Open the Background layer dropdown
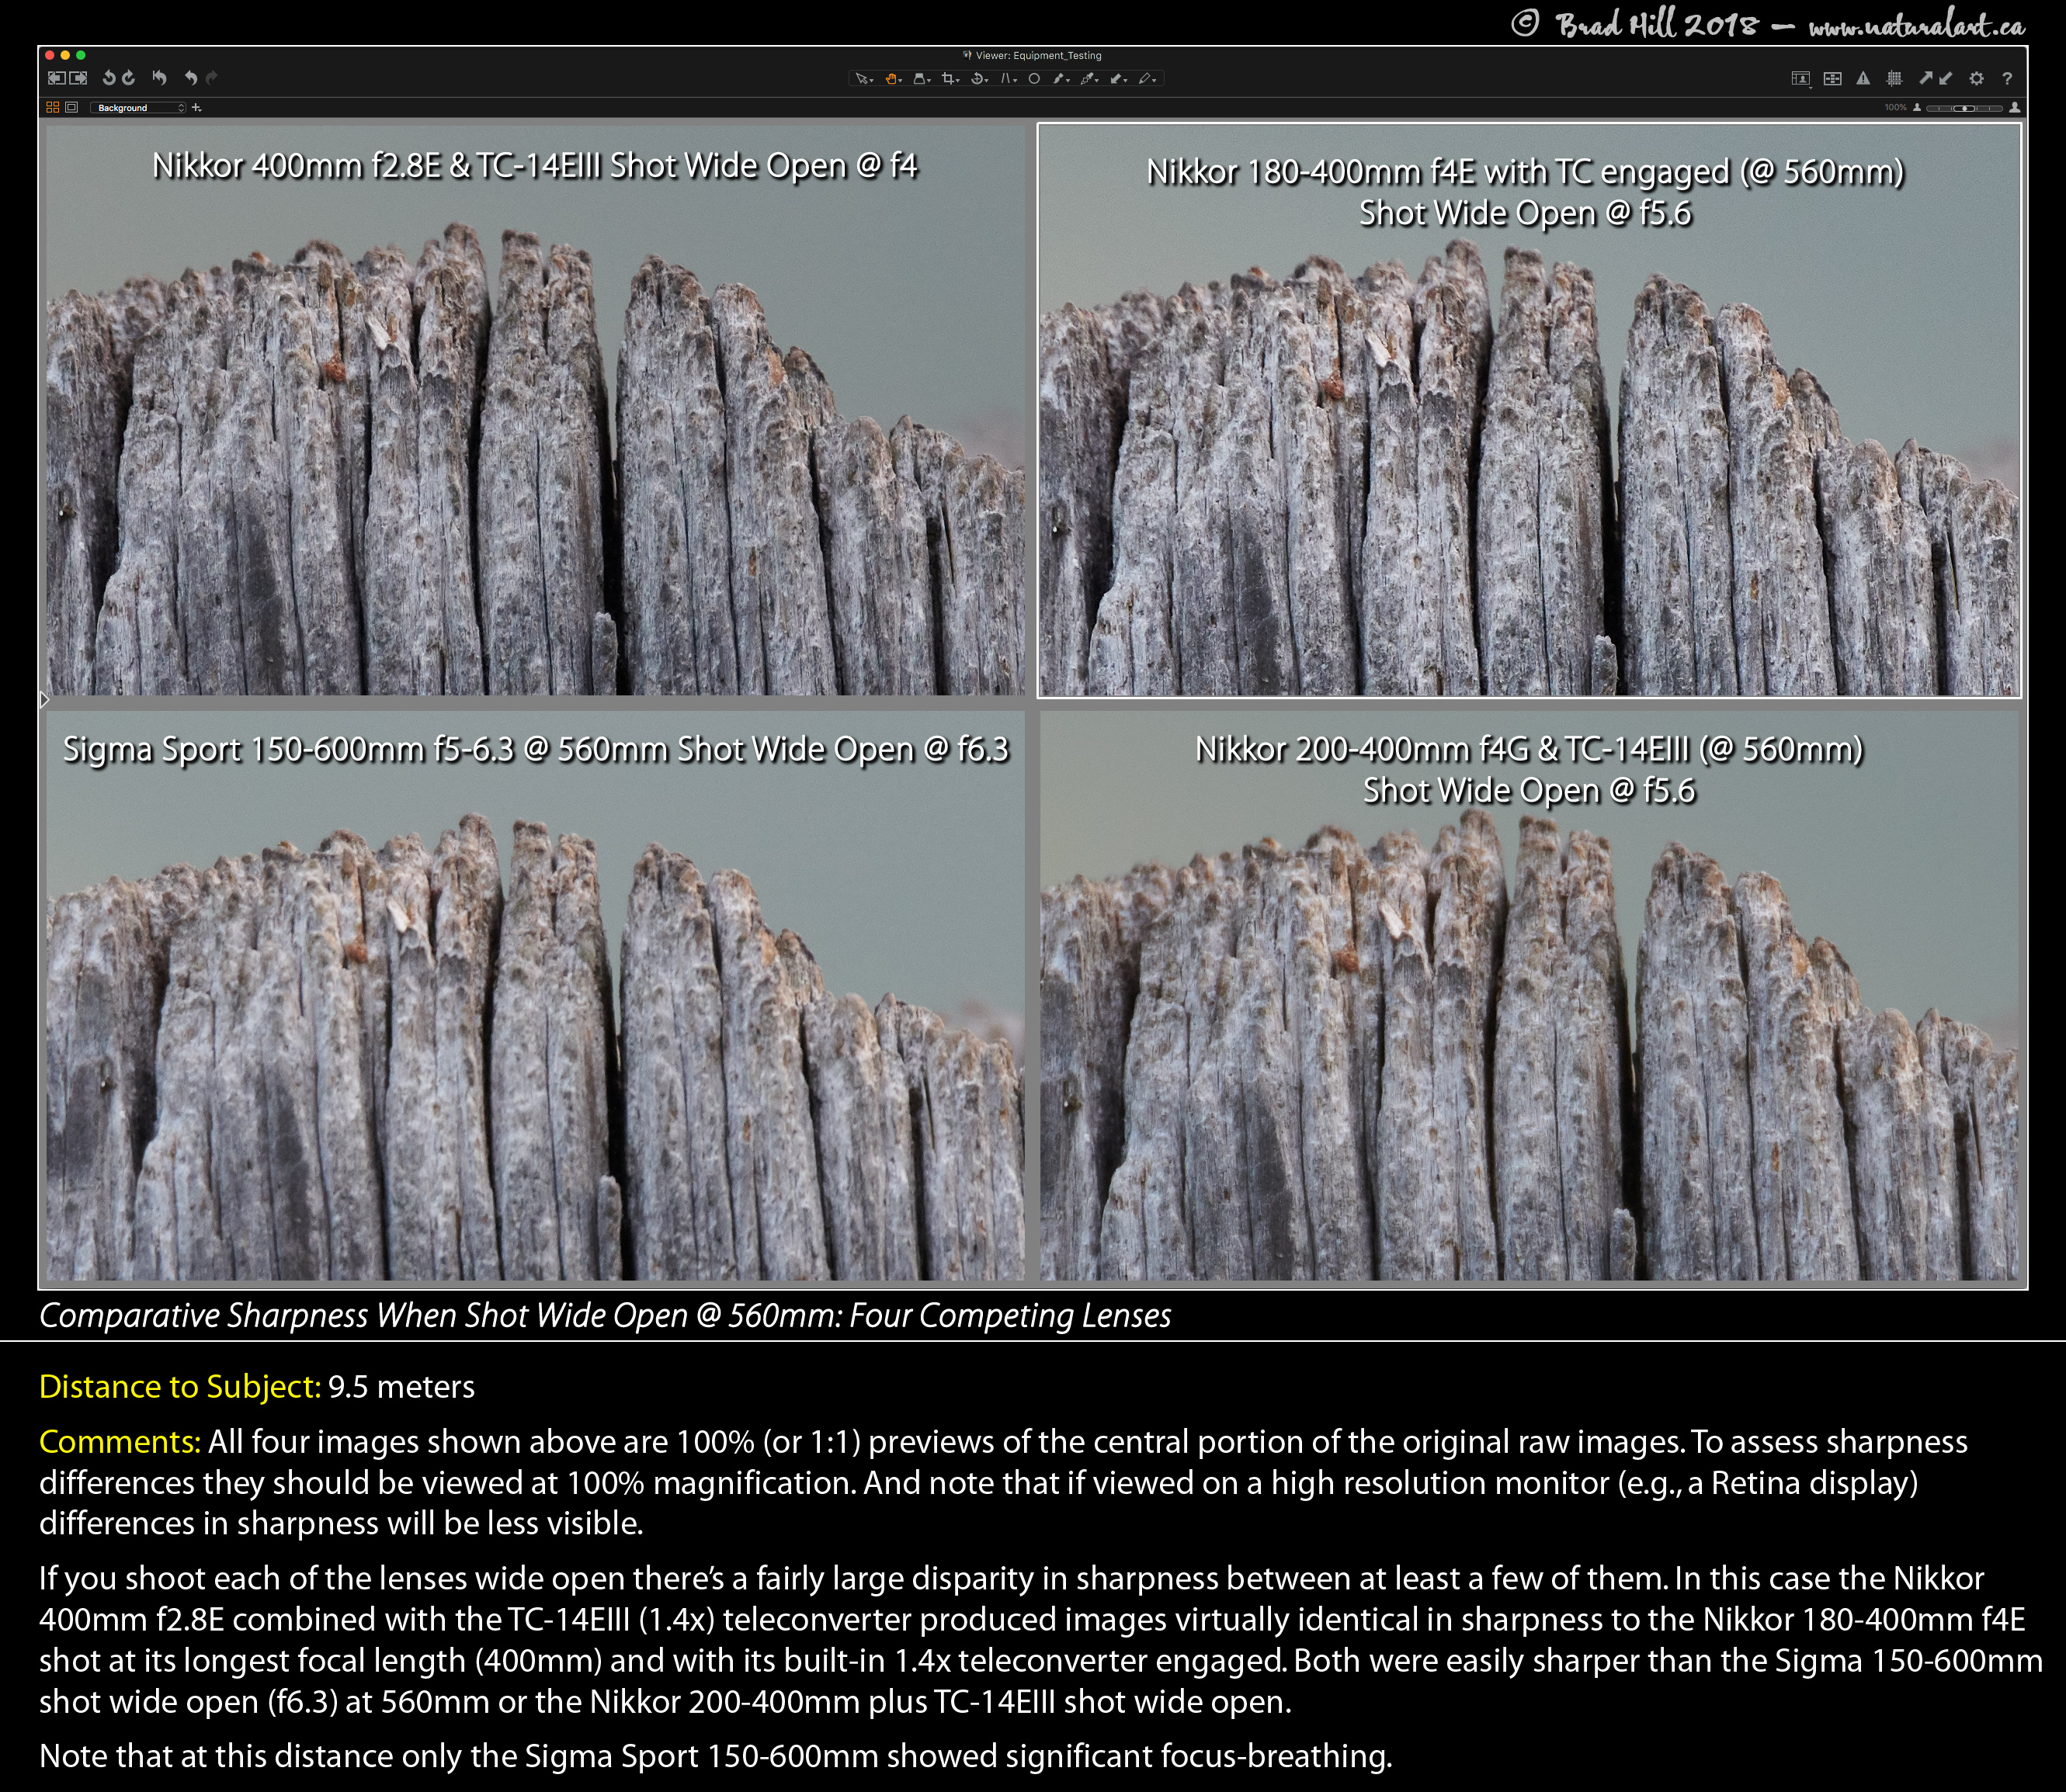The width and height of the screenshot is (2066, 1792). click(138, 107)
